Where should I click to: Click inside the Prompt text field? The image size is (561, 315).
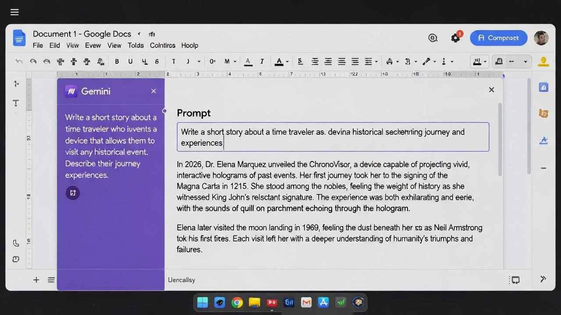333,137
